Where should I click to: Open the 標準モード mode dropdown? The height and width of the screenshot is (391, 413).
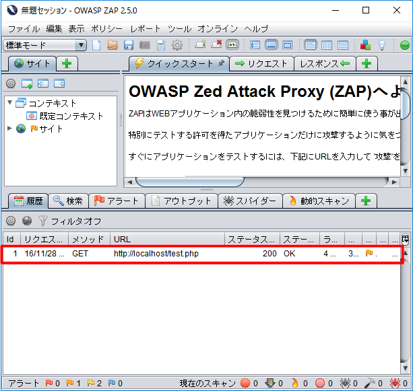[44, 45]
